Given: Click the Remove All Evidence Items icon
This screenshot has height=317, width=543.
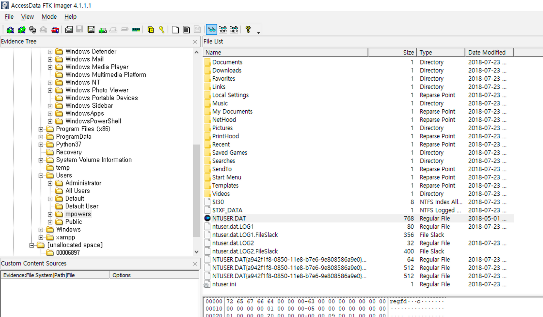Looking at the screenshot, I should coord(55,30).
